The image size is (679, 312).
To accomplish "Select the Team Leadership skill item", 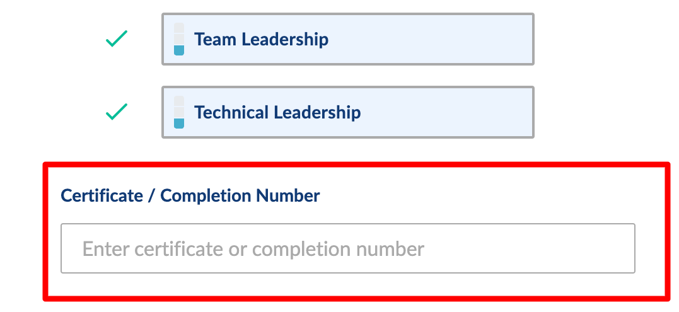I will [347, 39].
